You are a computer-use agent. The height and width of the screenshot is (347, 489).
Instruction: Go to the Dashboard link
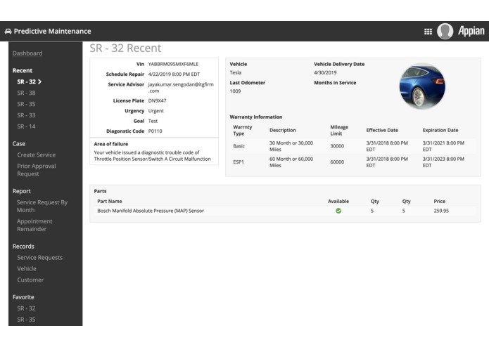pyautogui.click(x=27, y=53)
